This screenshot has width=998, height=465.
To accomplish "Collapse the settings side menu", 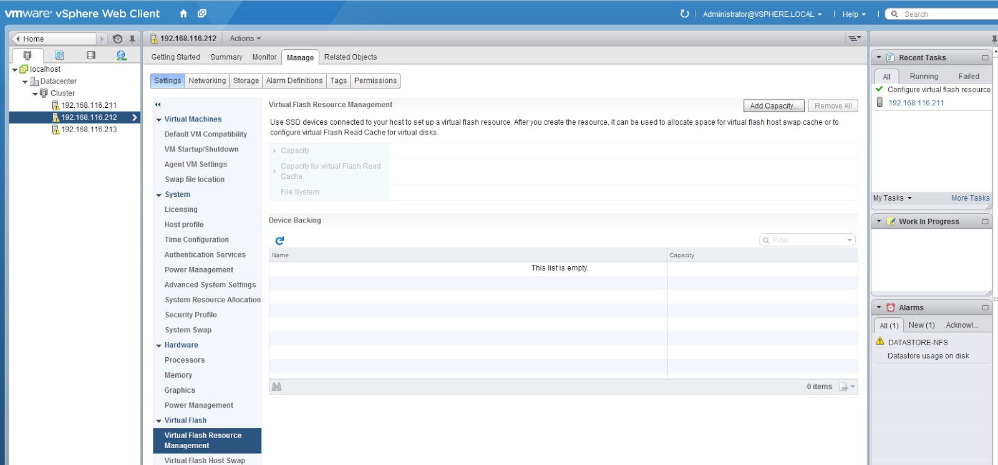I will (x=158, y=105).
